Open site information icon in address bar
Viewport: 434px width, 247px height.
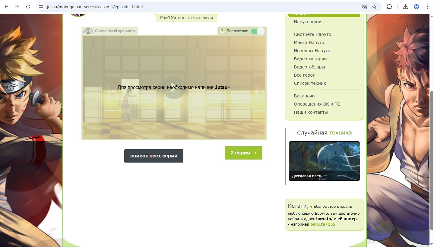41,7
